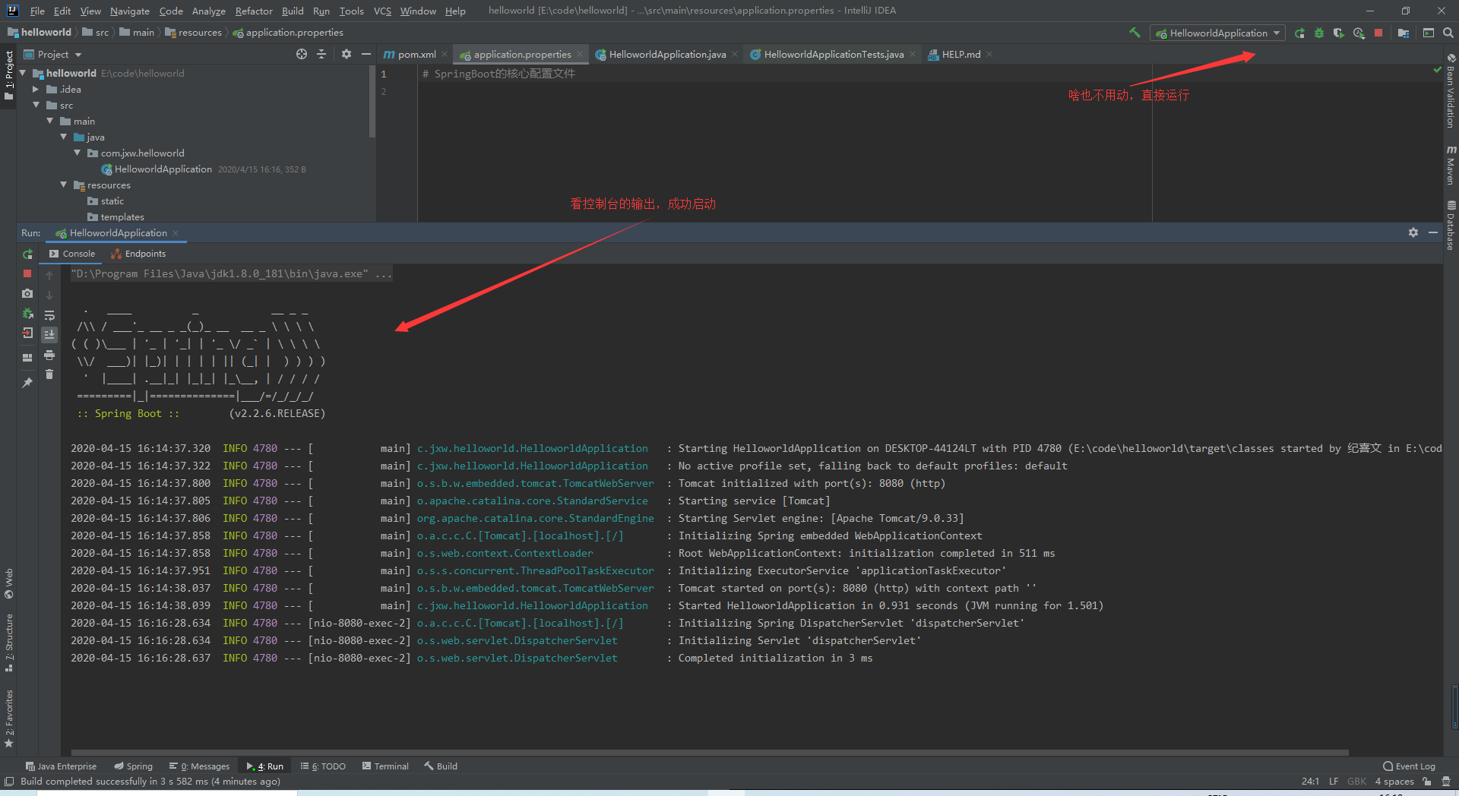Build the project with the hammer icon
This screenshot has height=796, width=1459.
tap(1135, 33)
